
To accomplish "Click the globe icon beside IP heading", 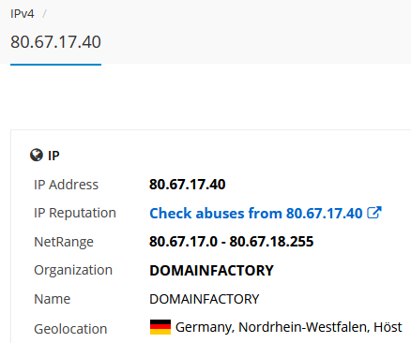I will point(37,155).
